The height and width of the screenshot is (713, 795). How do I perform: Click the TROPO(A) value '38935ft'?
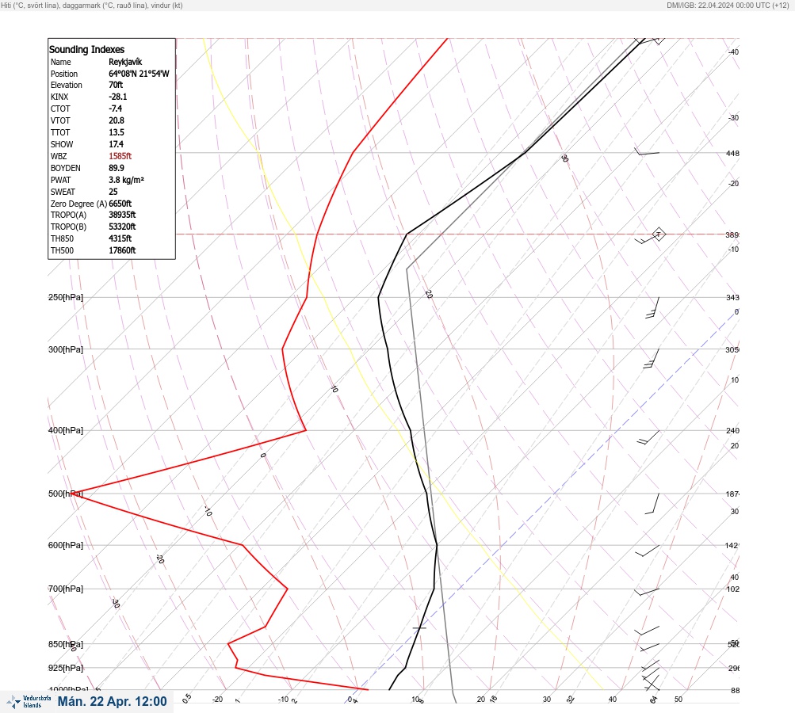tap(122, 215)
